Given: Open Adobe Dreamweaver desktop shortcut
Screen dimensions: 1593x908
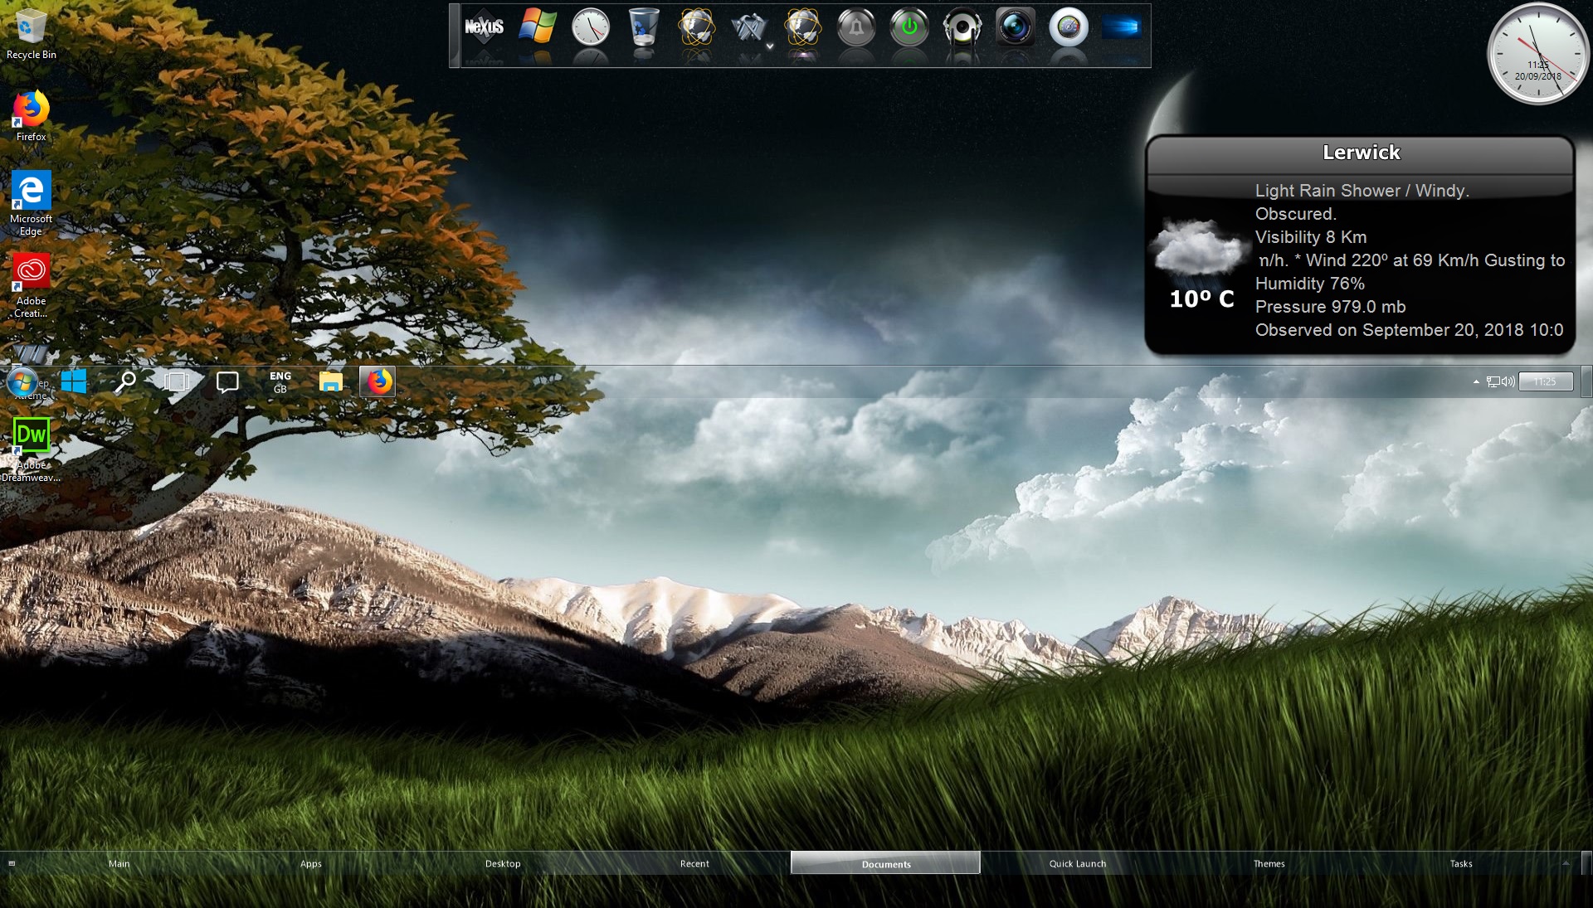Looking at the screenshot, I should click(x=32, y=435).
